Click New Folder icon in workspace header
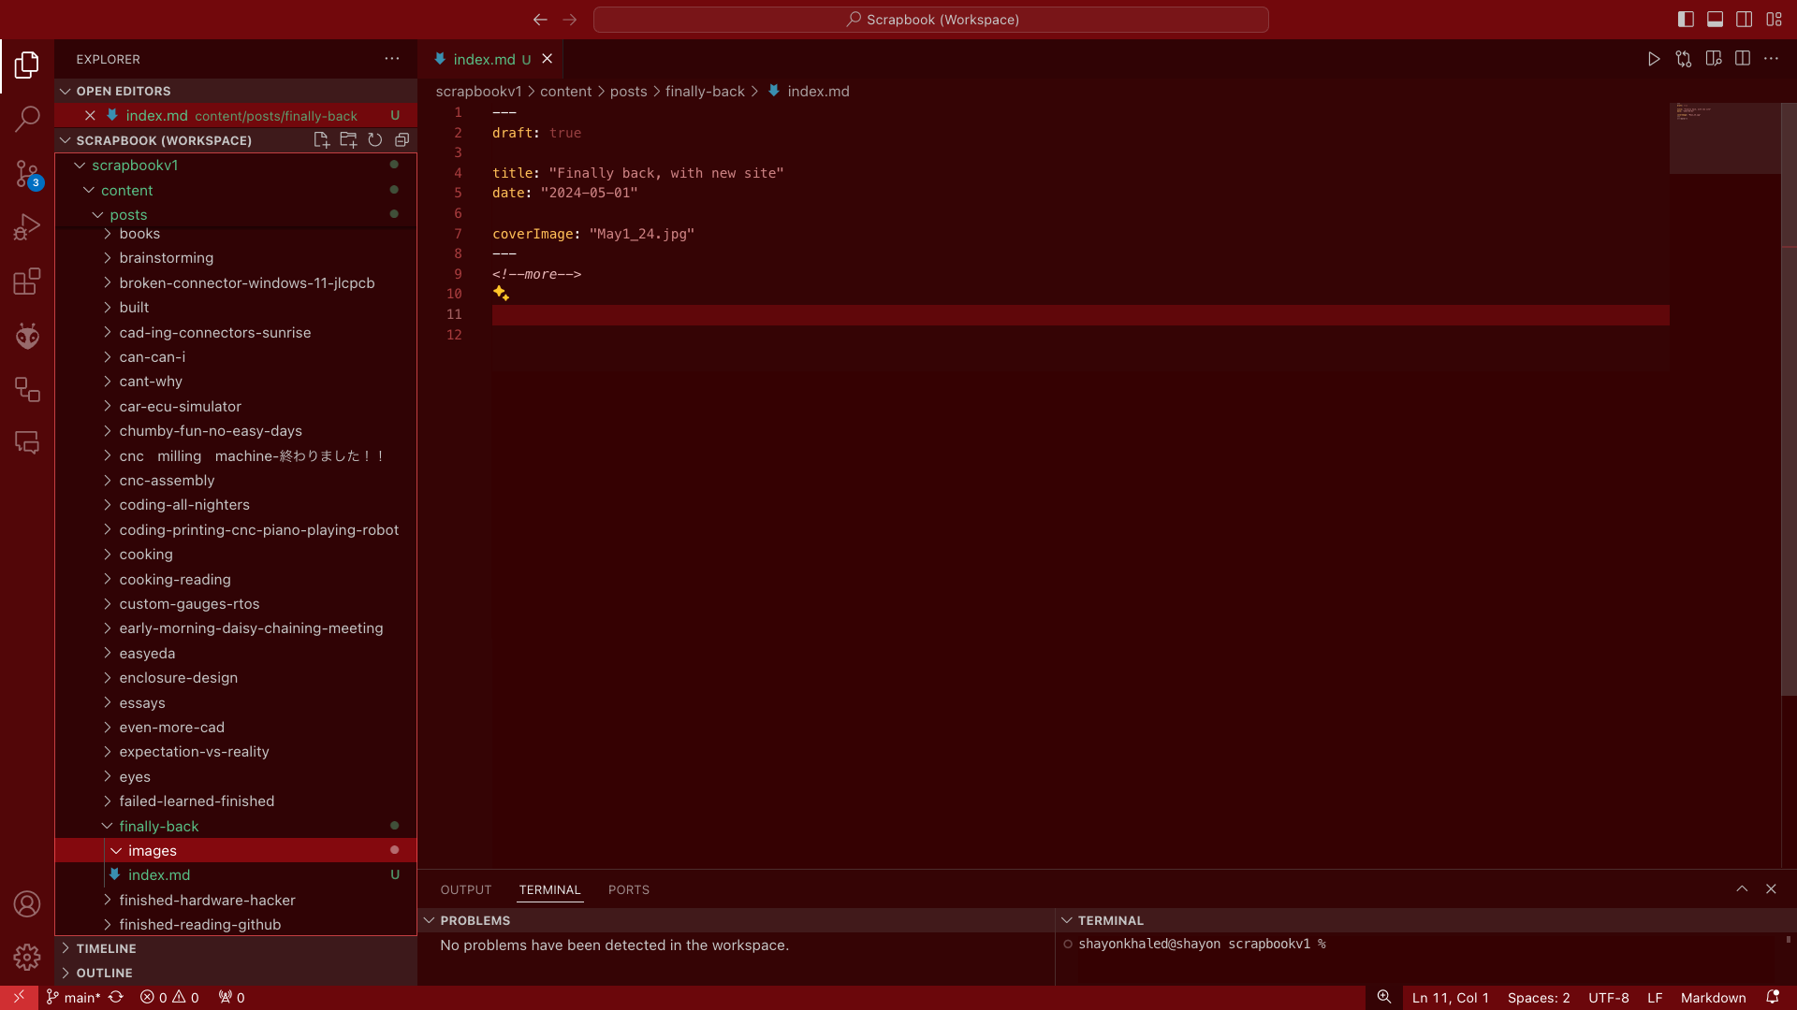Image resolution: width=1797 pixels, height=1010 pixels. pos(348,140)
